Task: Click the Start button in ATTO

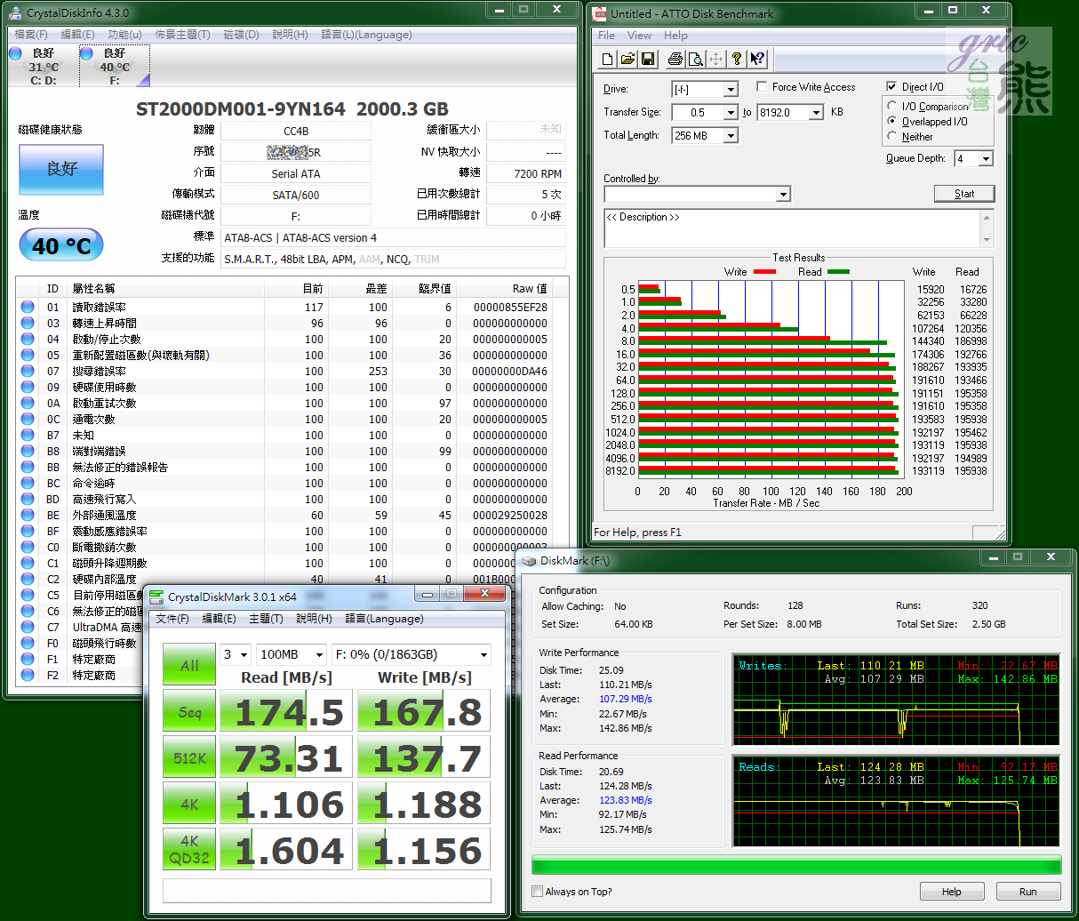Action: pos(964,194)
